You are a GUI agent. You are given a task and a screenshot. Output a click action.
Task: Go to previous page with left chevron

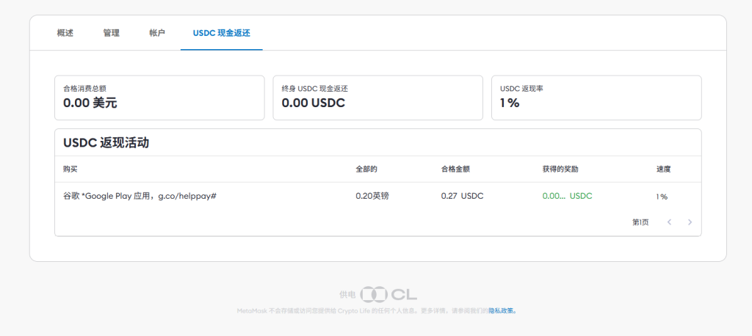[669, 222]
